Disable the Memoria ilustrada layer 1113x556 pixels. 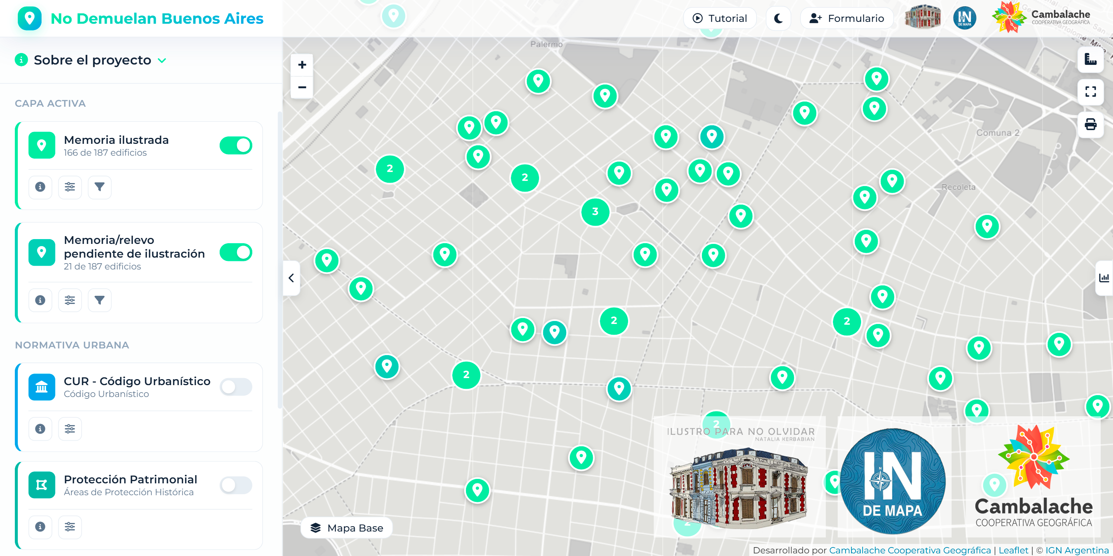pyautogui.click(x=236, y=145)
